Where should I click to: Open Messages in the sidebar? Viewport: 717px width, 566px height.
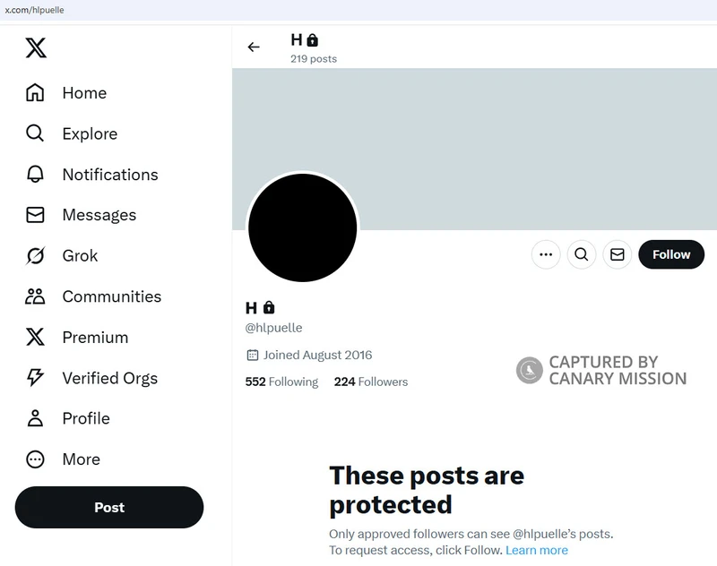[81, 215]
